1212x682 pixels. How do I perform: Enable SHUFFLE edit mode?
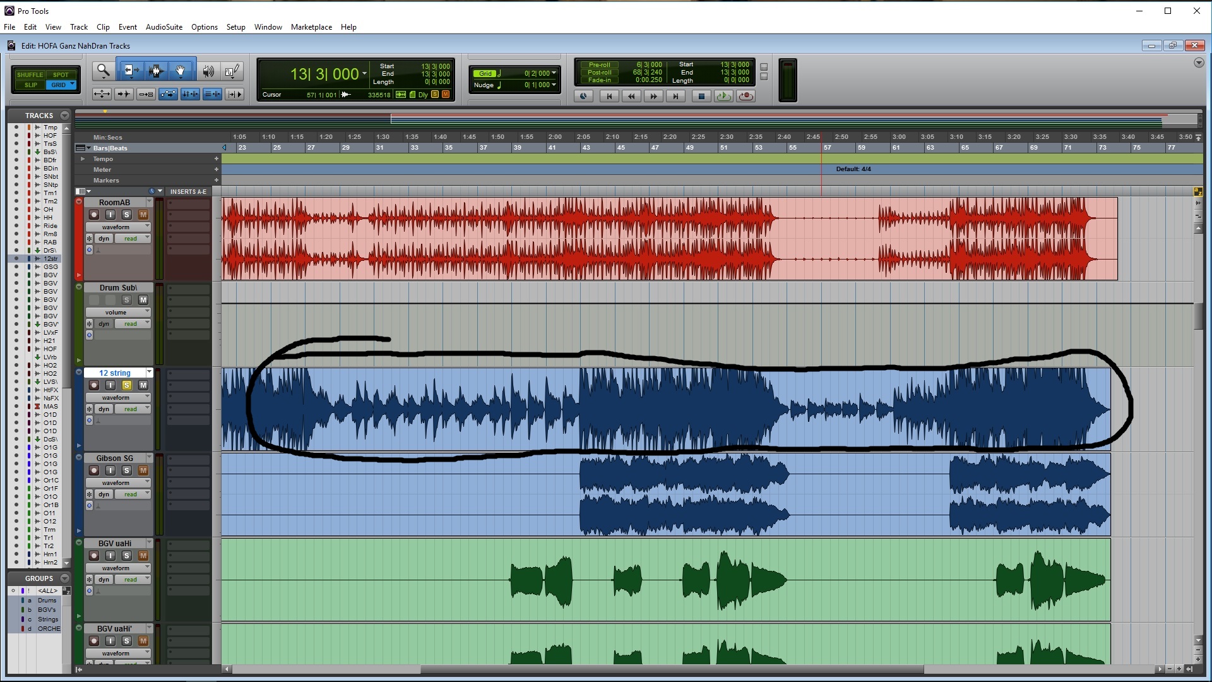point(30,75)
